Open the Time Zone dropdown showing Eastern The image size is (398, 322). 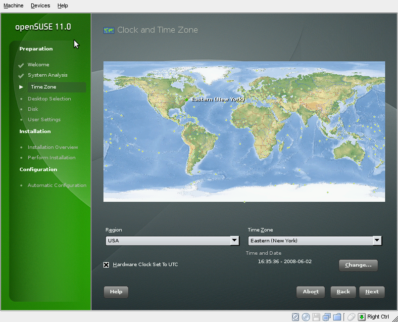[x=311, y=241]
